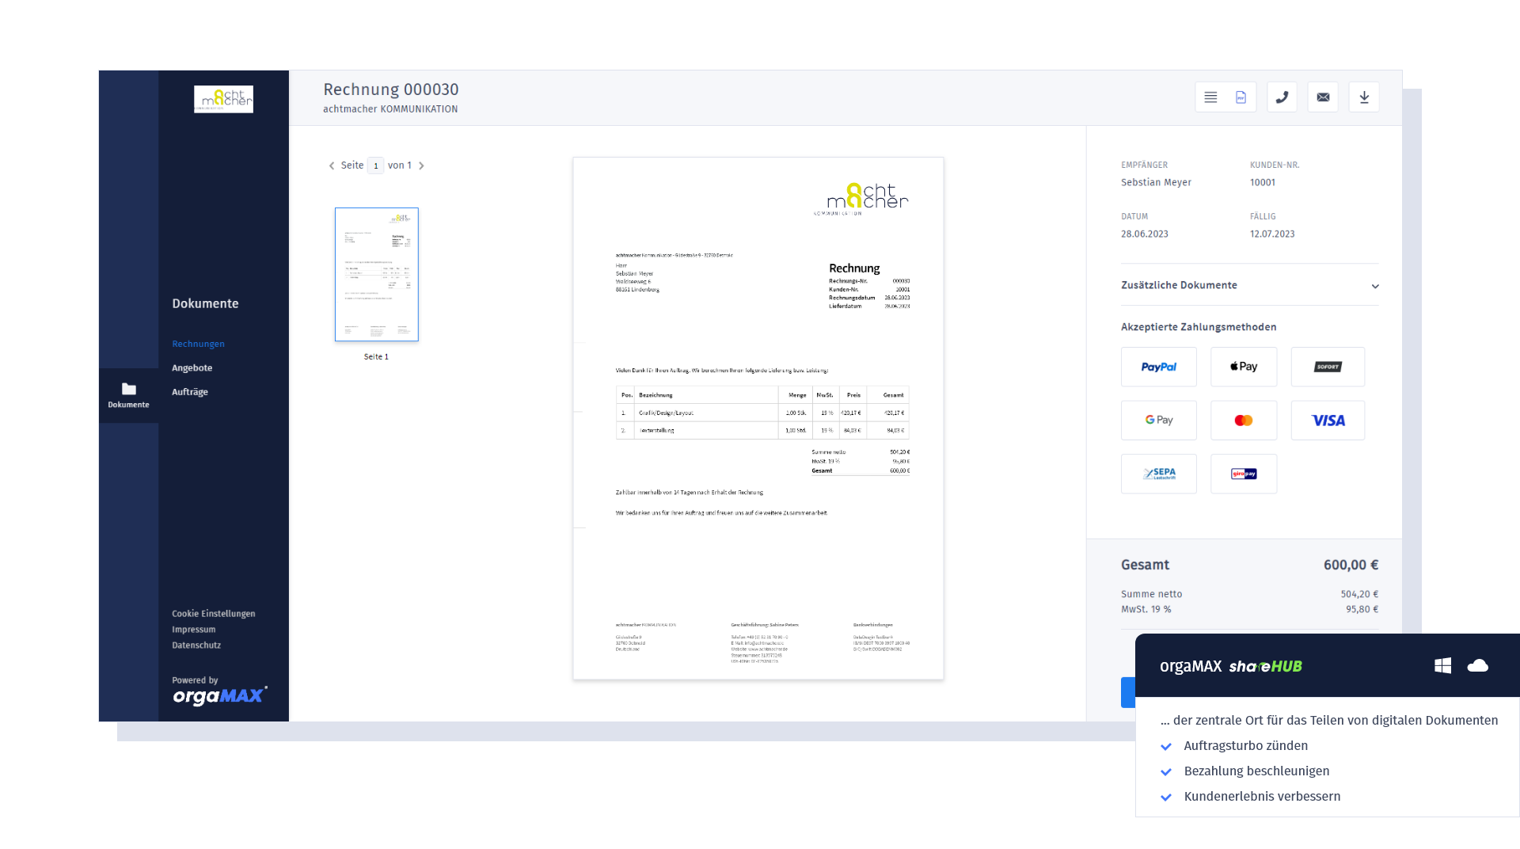Click the Dokumente heading in the sidebar
Screen dimensions: 1520x849
(205, 303)
